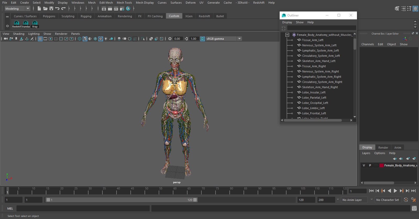
Task: Click the Vray shelf button
Action: point(35,24)
